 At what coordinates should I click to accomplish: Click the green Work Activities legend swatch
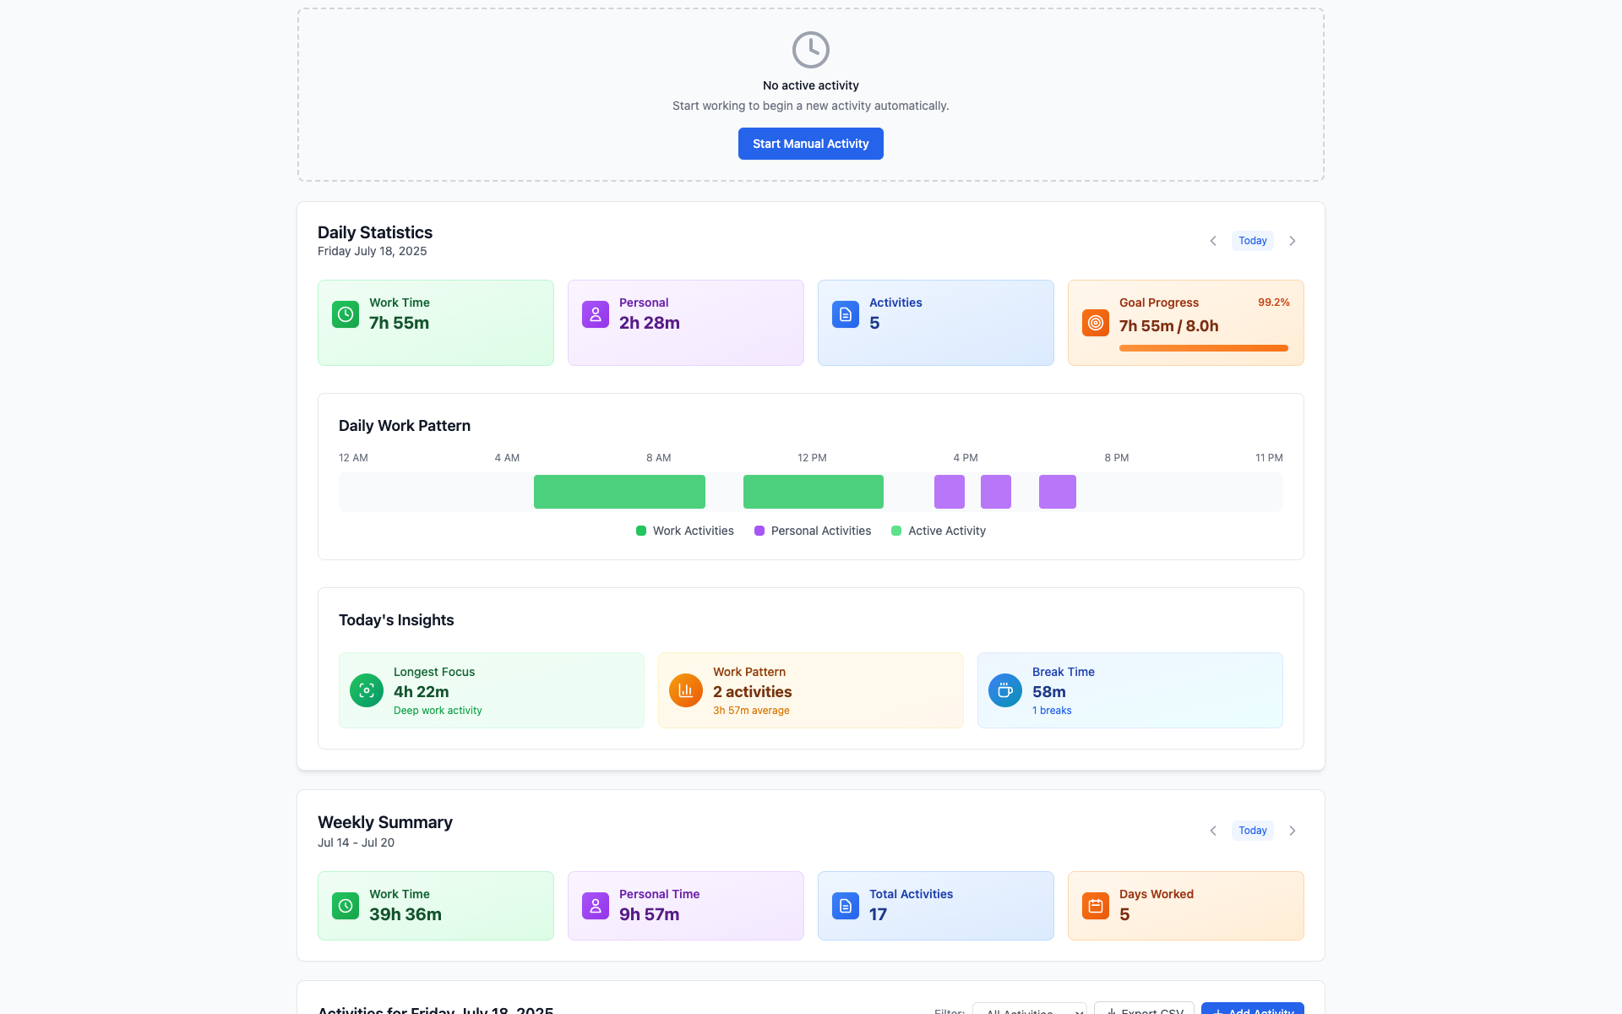[x=641, y=531]
